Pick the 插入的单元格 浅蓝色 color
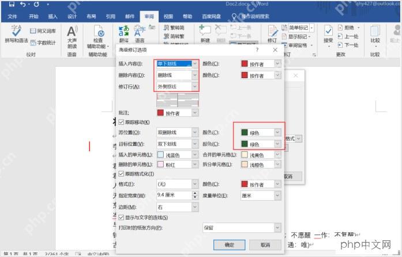 click(178, 155)
